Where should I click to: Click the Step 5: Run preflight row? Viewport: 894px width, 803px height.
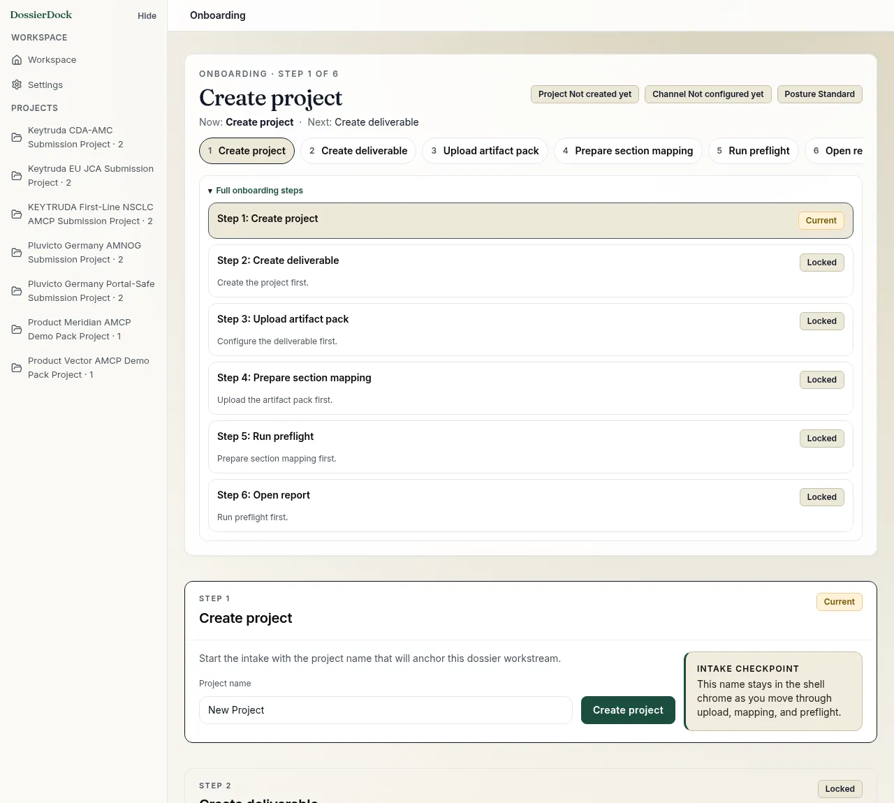[x=531, y=447]
